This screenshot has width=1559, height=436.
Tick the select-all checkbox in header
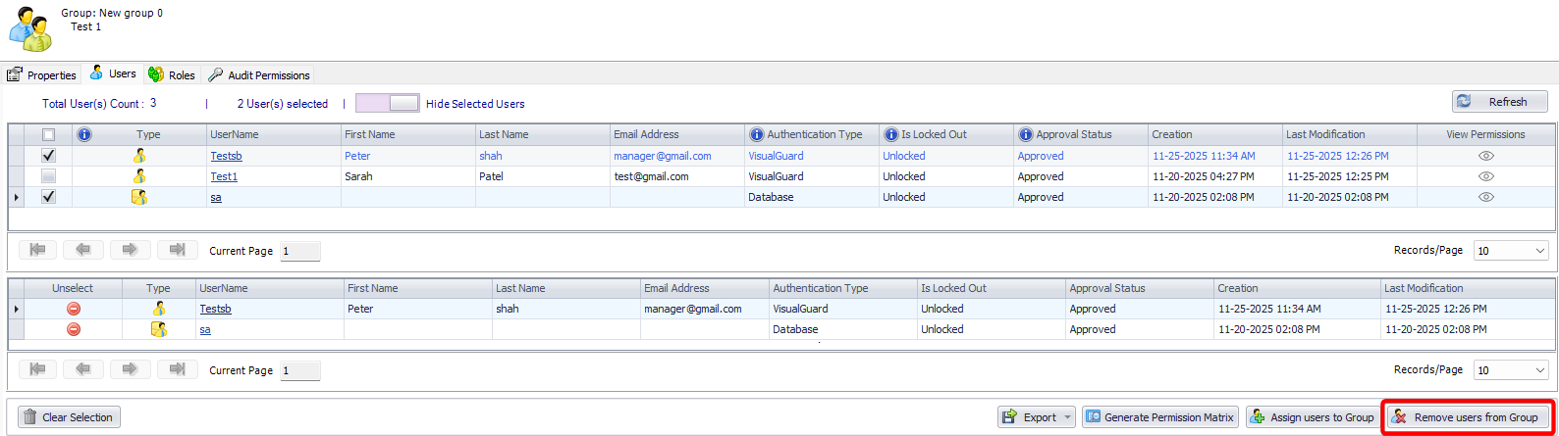[x=49, y=134]
